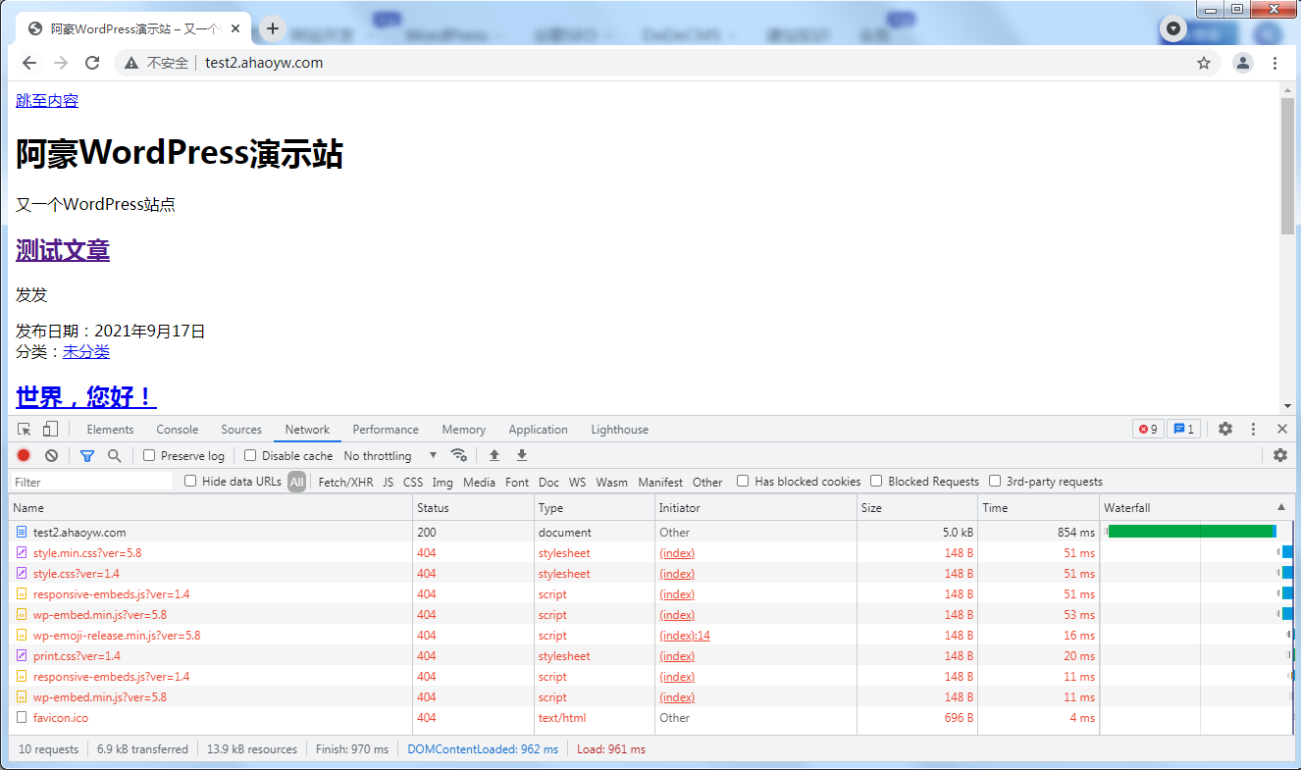Check the Disable cache option
The height and width of the screenshot is (770, 1301).
pyautogui.click(x=250, y=455)
